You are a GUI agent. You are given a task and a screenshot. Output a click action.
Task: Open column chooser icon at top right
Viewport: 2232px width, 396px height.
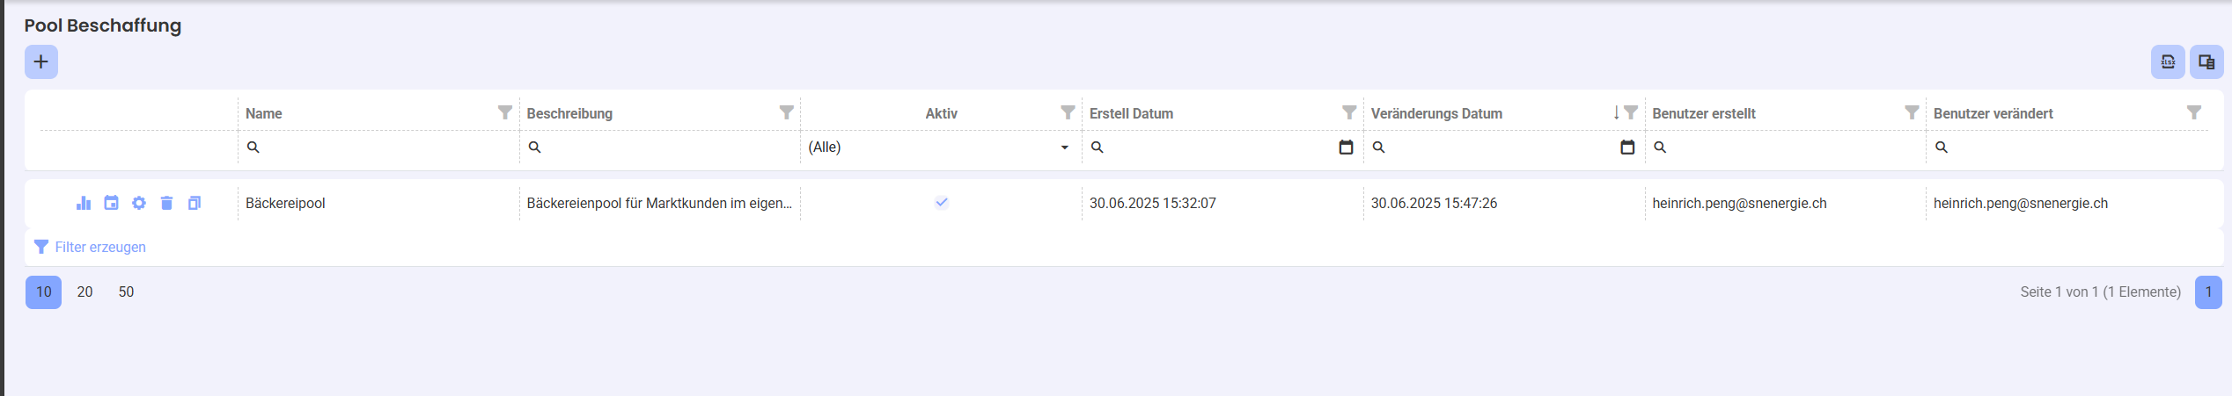tap(2206, 61)
